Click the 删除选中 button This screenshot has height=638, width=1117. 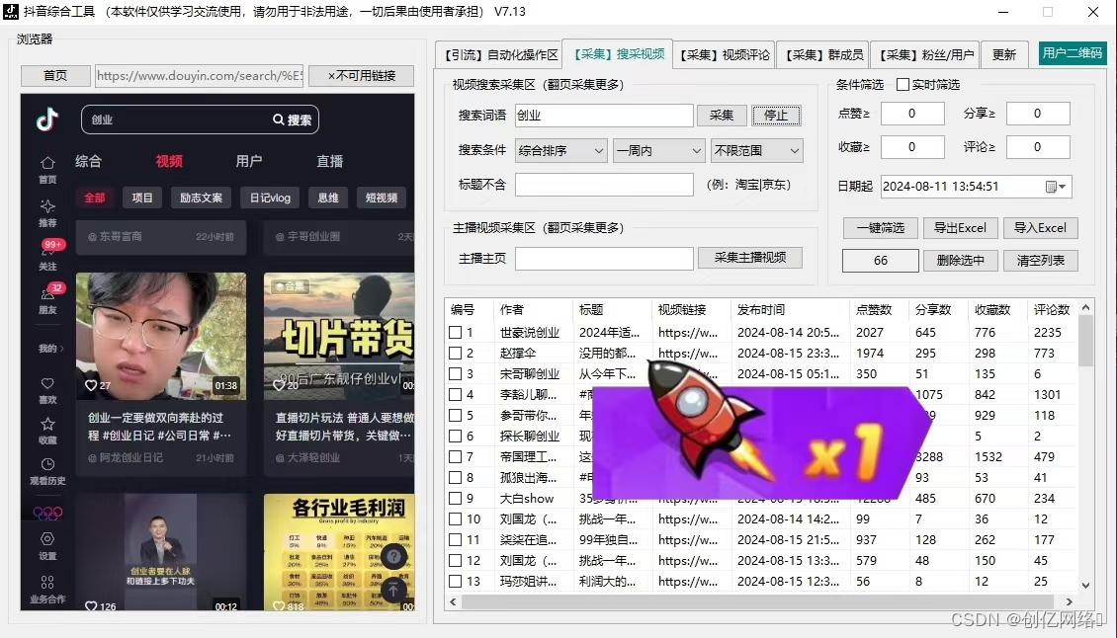960,261
